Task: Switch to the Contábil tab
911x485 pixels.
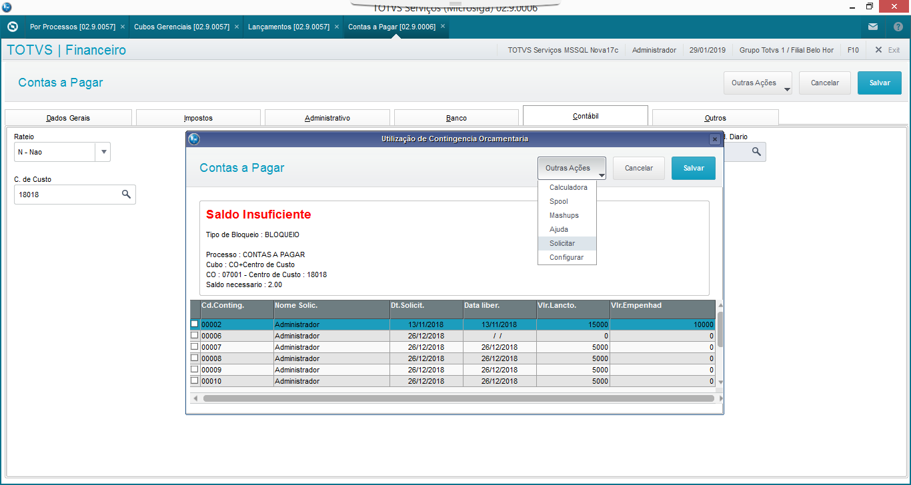Action: (586, 116)
